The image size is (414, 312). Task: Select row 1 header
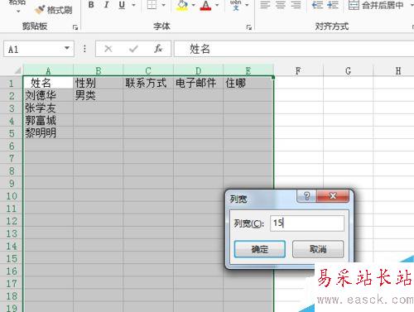click(12, 83)
